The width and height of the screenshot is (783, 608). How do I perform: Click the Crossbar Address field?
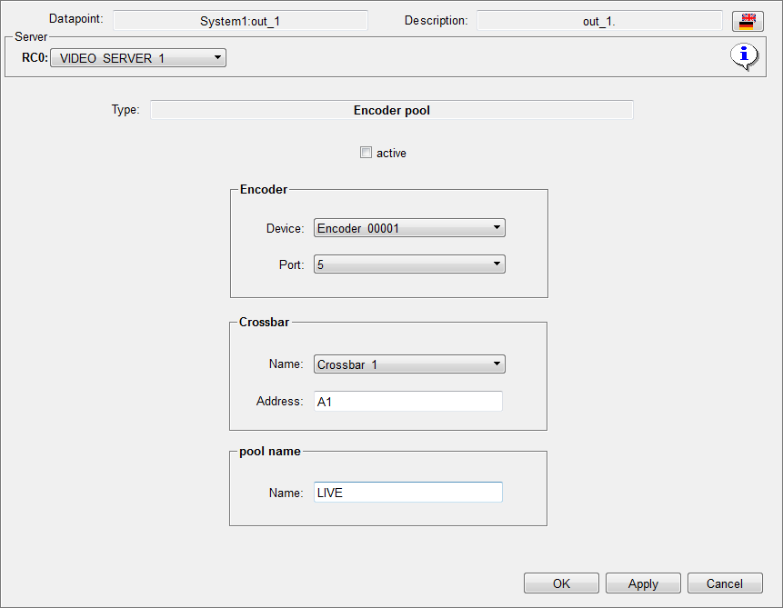(407, 401)
